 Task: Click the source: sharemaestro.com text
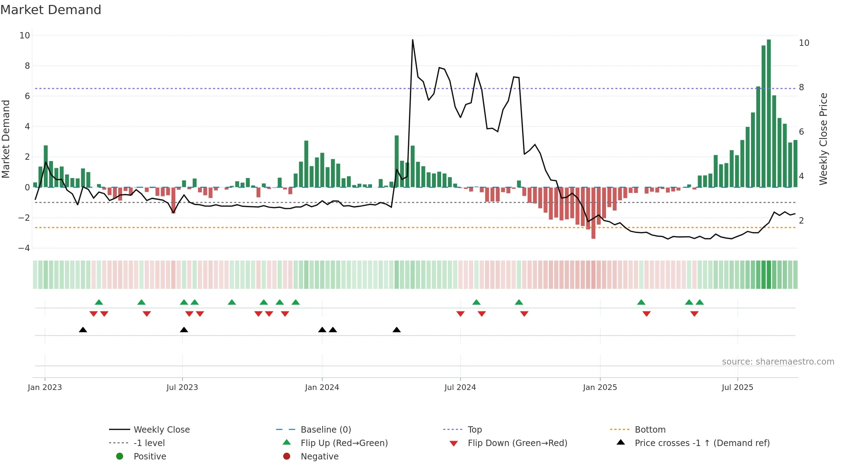(x=778, y=361)
